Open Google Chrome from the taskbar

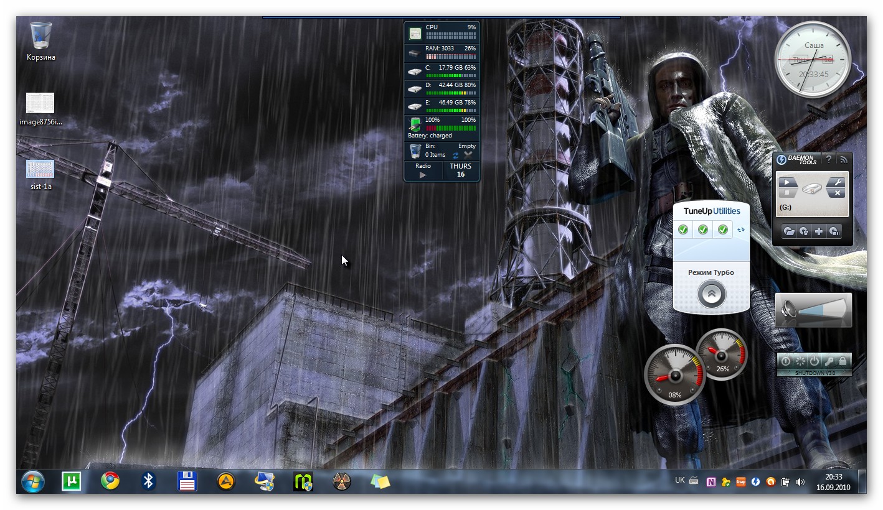(110, 481)
